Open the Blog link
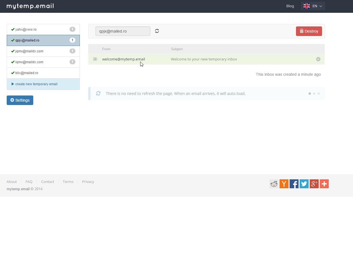The image size is (353, 264). click(x=290, y=6)
